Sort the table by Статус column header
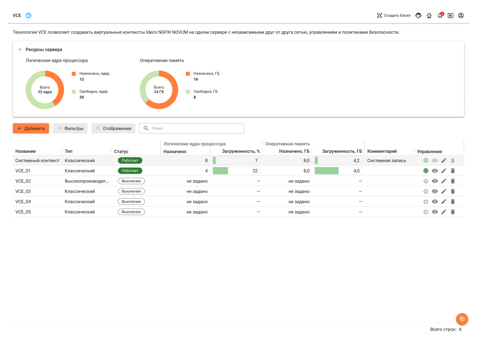Screen dimensions: 477x344 (x=121, y=152)
